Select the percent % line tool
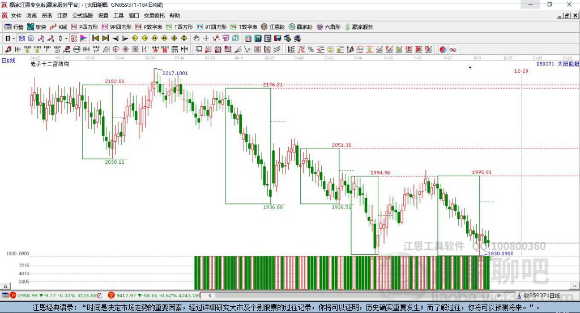The height and width of the screenshot is (313, 580). coord(311,50)
